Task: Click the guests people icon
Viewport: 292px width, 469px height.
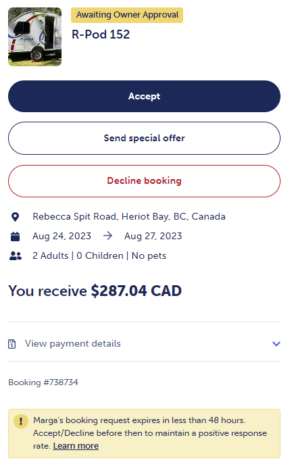Action: pos(16,255)
